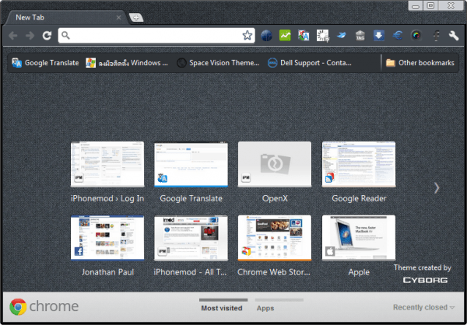467x325 pixels.
Task: Switch to the Apps section
Action: (265, 308)
